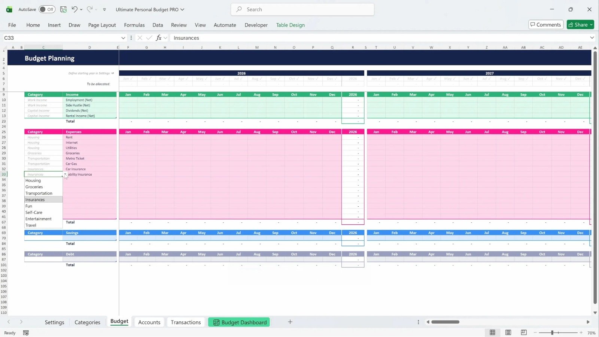Screen dimensions: 599x337
Task: Open the Comments pane
Action: tap(545, 25)
